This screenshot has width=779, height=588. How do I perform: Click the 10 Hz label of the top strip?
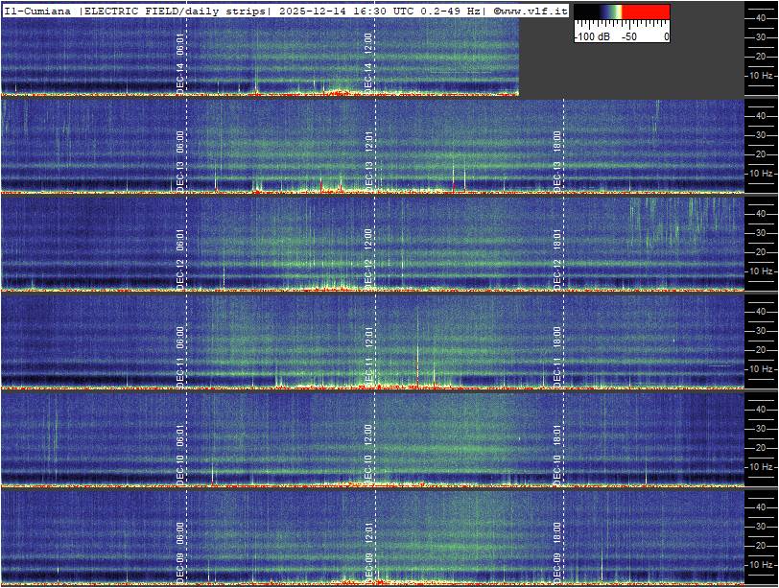761,75
